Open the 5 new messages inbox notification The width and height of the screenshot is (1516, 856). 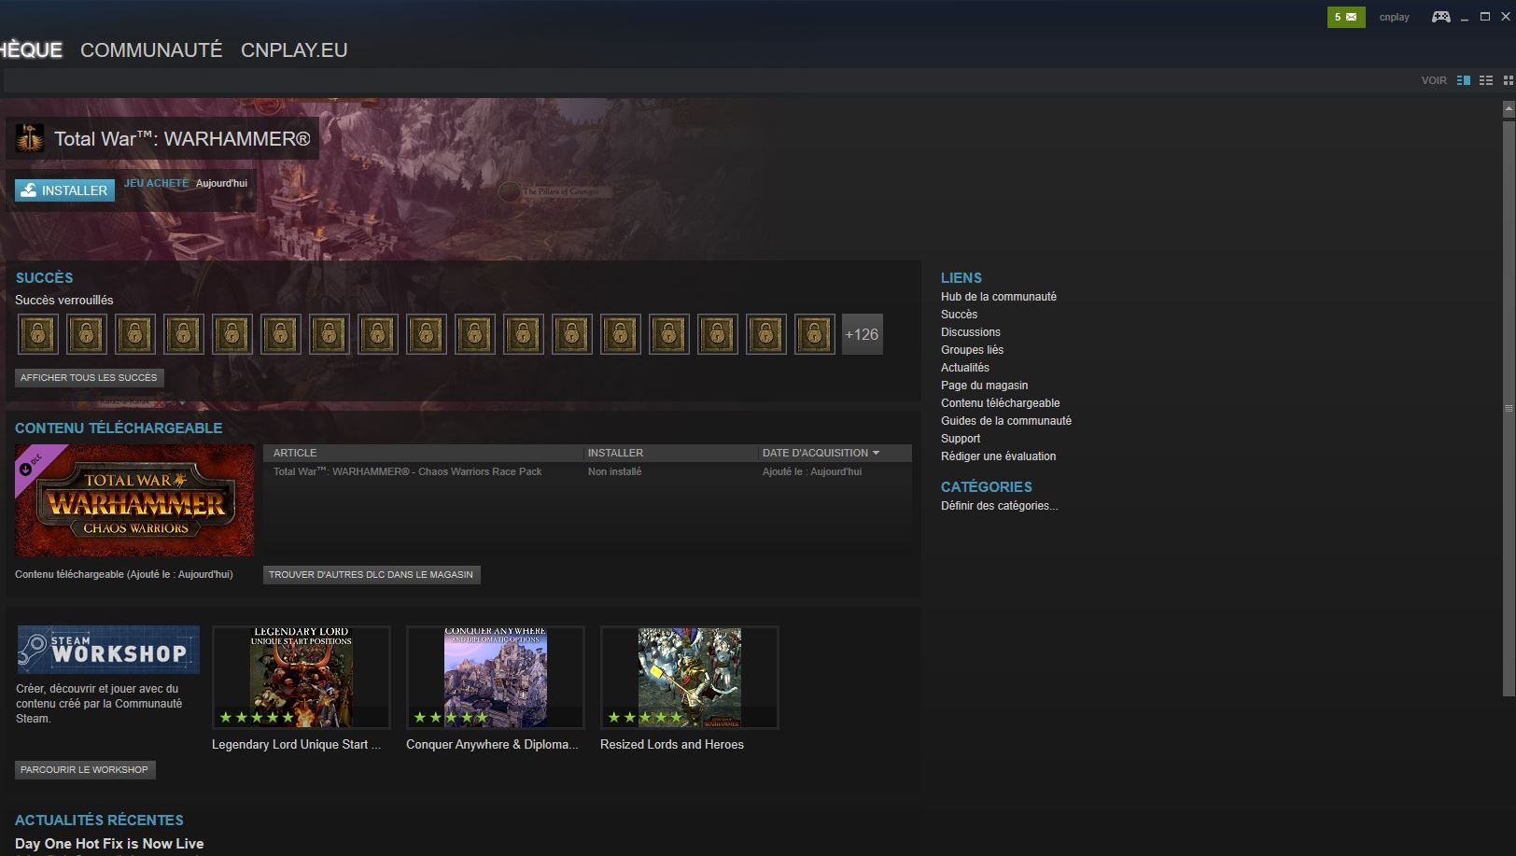(x=1345, y=17)
